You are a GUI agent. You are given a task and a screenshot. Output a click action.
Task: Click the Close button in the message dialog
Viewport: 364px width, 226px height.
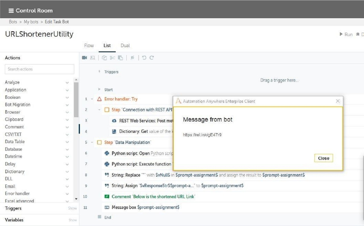324,158
